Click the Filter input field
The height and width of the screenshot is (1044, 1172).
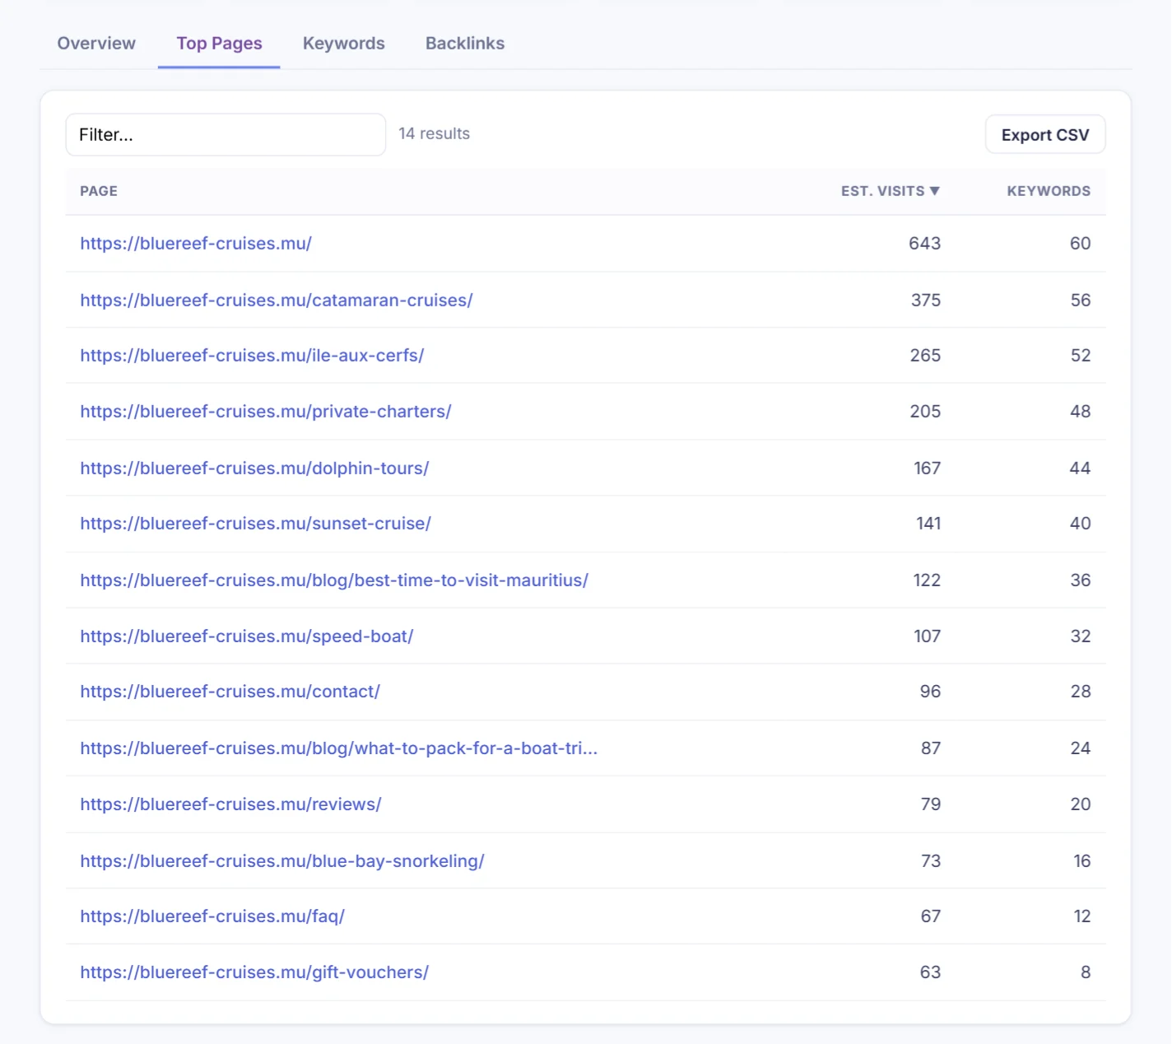tap(226, 135)
